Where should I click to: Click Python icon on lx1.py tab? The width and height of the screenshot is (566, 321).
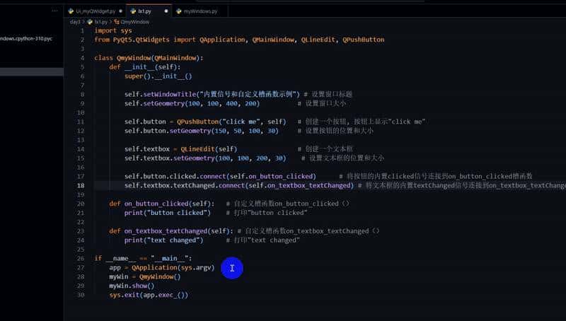coord(133,11)
